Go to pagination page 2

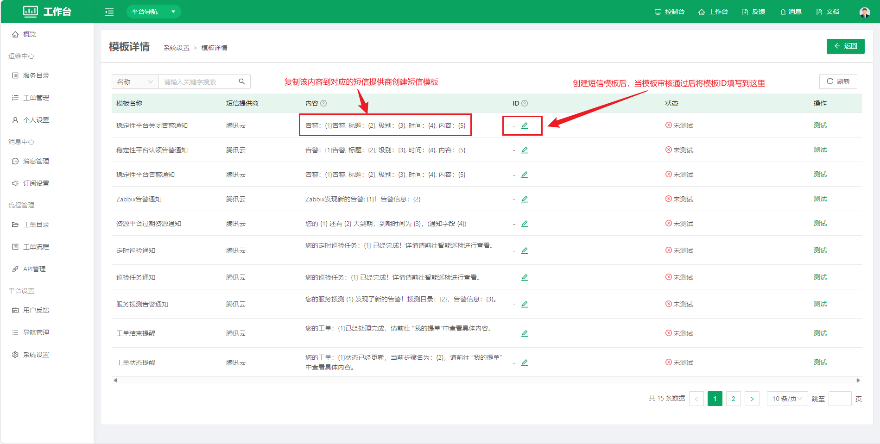(x=734, y=399)
